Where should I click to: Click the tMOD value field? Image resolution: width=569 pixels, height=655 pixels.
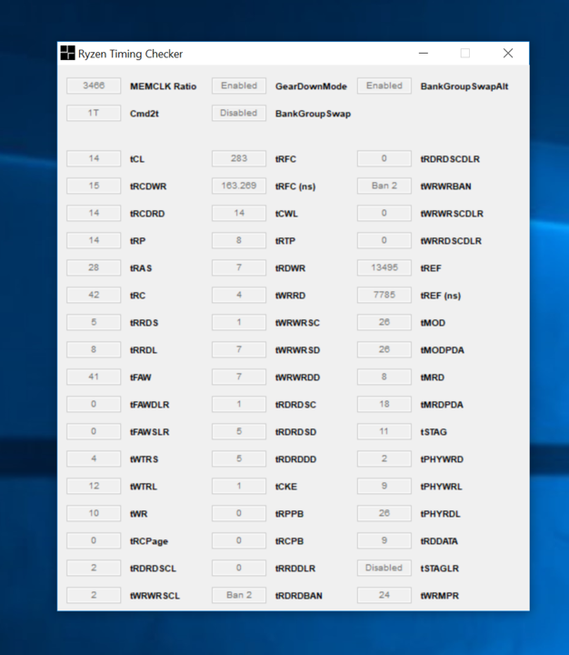point(384,322)
